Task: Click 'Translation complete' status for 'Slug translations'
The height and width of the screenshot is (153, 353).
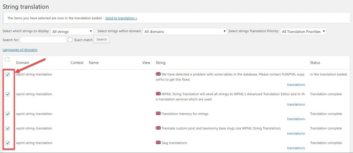Action: (x=326, y=143)
